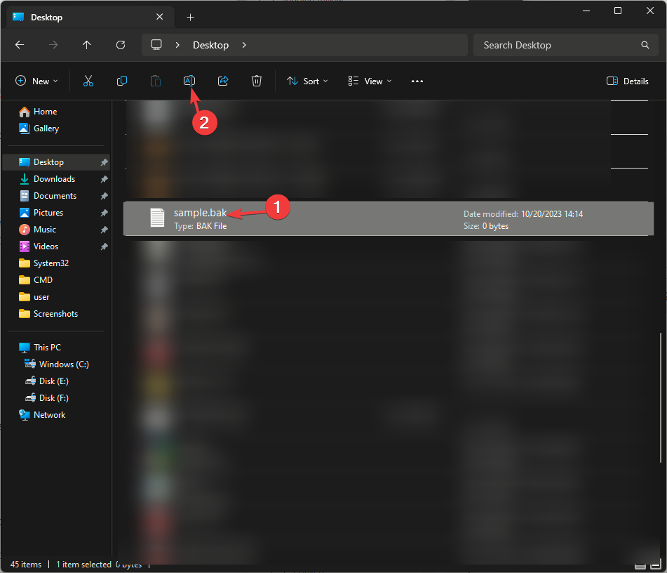Click "1 item selected" in status bar
The height and width of the screenshot is (573, 667).
(83, 564)
